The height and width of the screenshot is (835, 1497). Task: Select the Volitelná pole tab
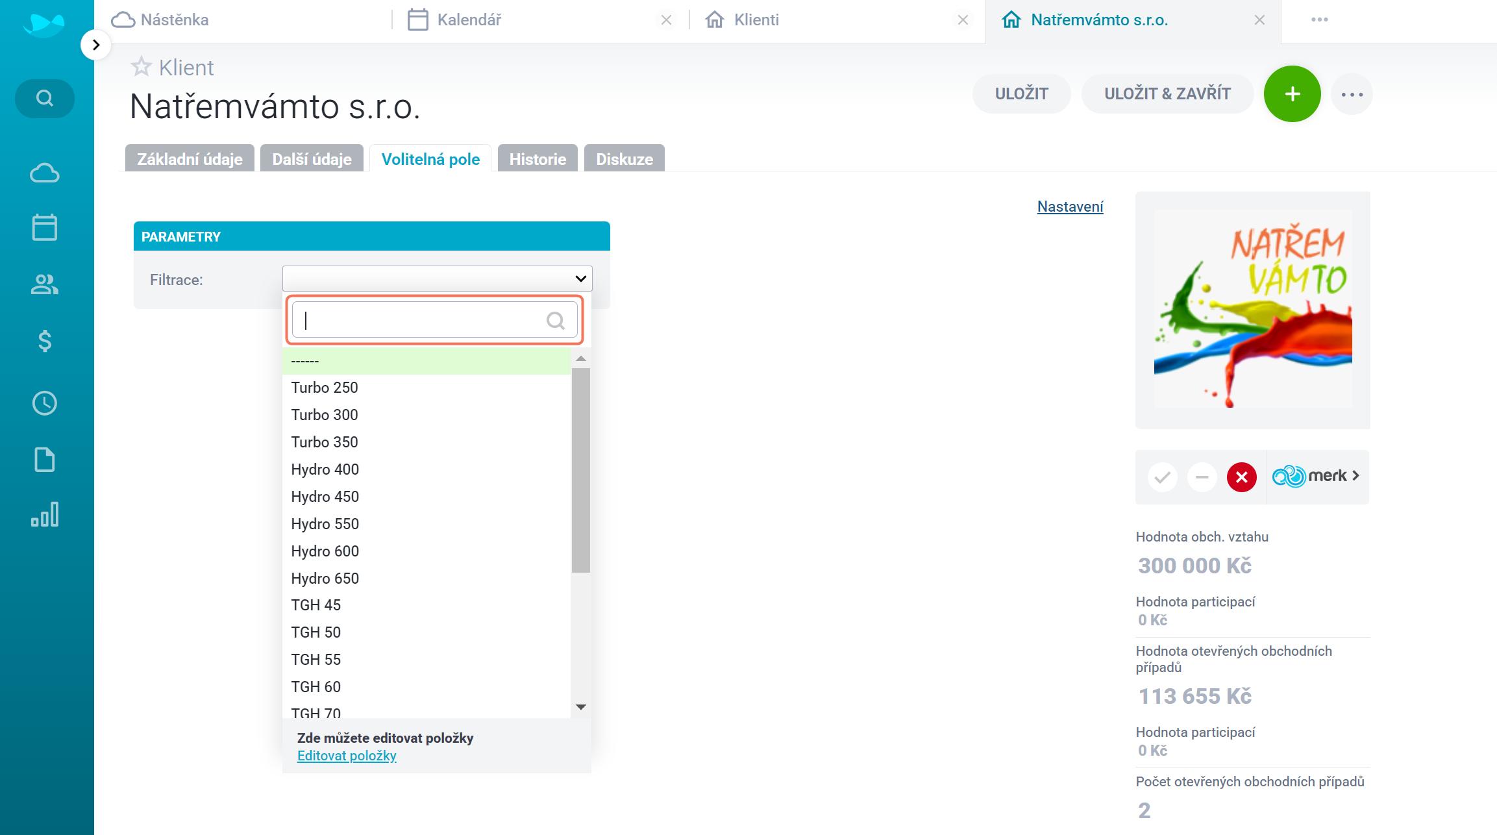pyautogui.click(x=430, y=159)
